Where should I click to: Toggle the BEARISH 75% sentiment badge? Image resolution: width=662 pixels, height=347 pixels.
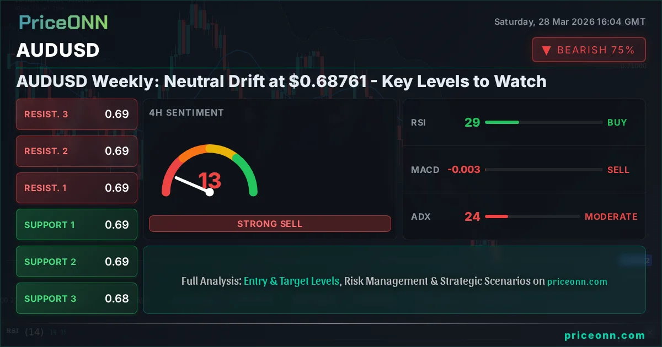point(589,50)
